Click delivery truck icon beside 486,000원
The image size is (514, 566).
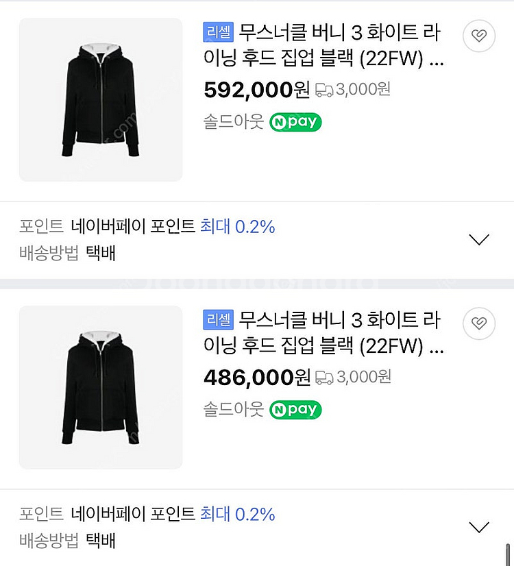coord(324,377)
